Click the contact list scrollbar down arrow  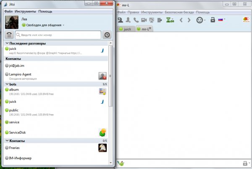tap(110, 163)
